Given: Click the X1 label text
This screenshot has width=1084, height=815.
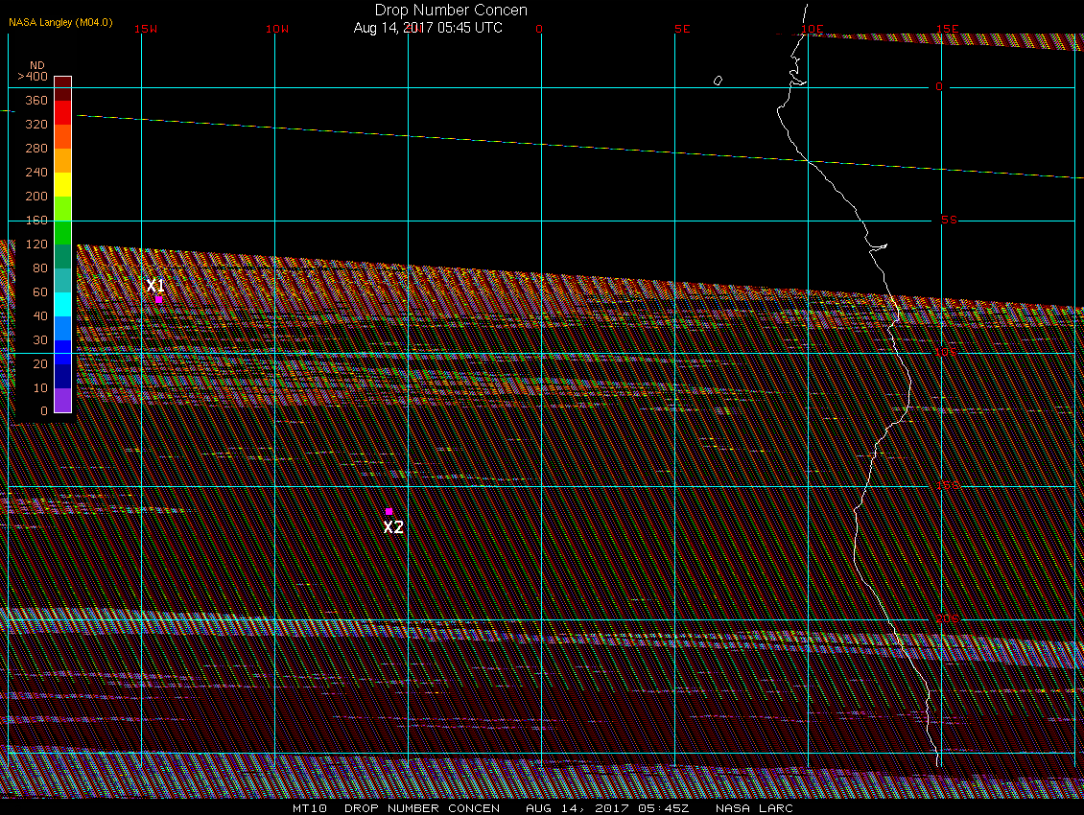Looking at the screenshot, I should 155,285.
